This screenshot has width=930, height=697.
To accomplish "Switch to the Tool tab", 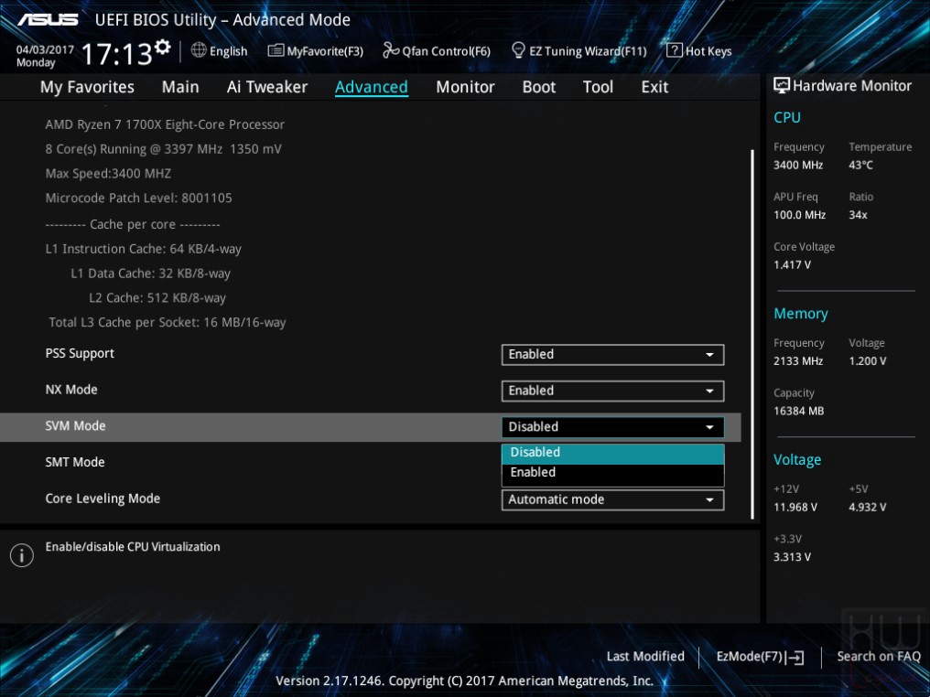I will pos(598,87).
